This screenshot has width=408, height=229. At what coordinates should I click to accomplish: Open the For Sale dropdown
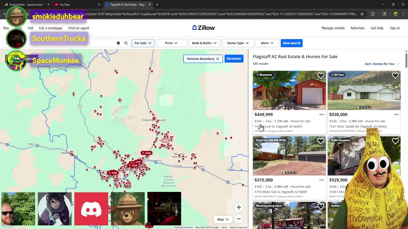click(143, 43)
